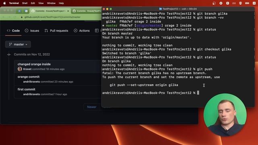Click andriikravets on orange commit row

pos(31,82)
